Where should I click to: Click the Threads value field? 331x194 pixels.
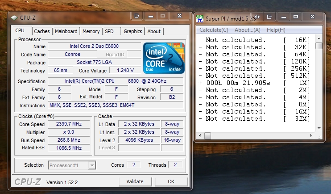[175, 164]
